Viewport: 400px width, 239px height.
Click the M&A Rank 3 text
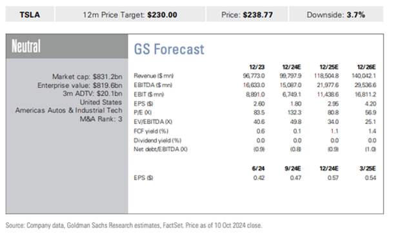pyautogui.click(x=101, y=119)
